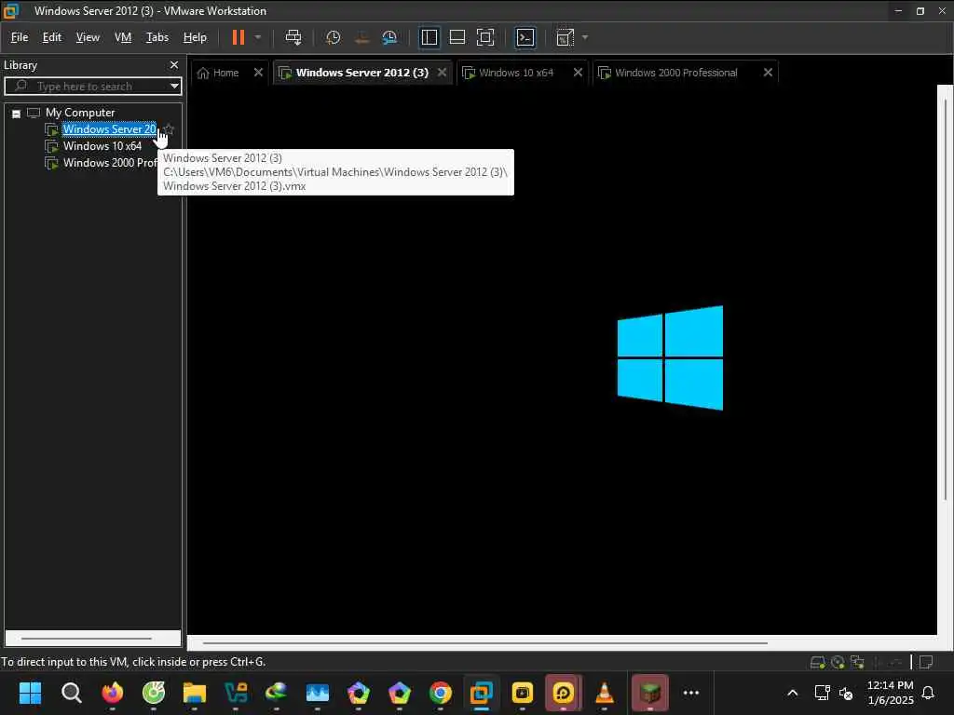
Task: Toggle the thumbnail bar view
Action: point(457,37)
